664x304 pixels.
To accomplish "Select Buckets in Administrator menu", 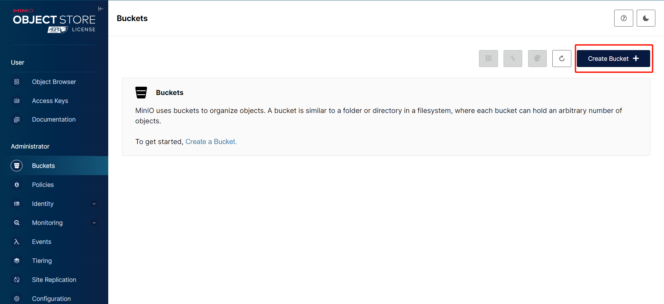I will (54, 166).
